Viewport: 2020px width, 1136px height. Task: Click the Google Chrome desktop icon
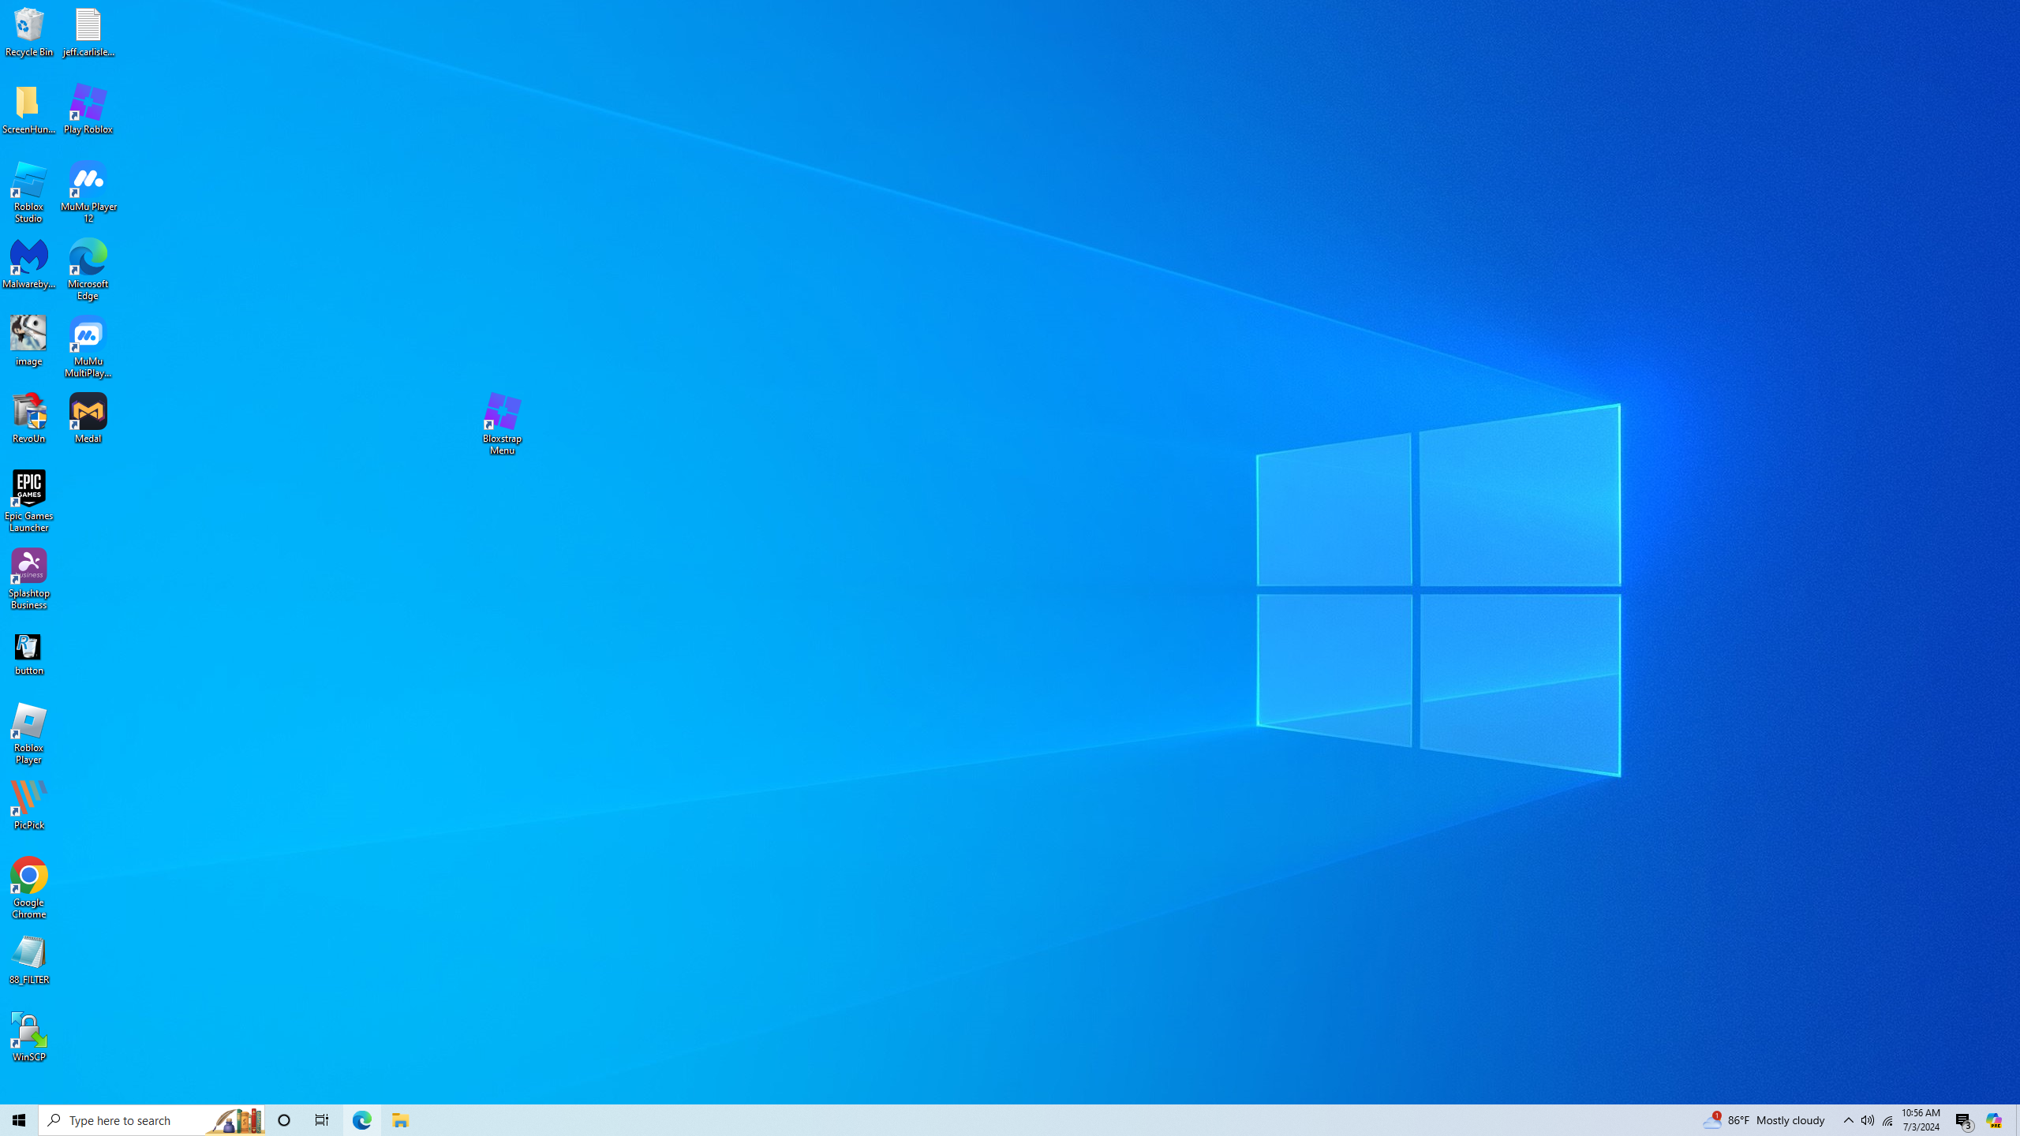click(x=29, y=887)
